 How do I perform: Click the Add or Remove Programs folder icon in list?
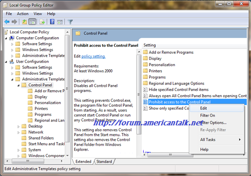pos(145,52)
